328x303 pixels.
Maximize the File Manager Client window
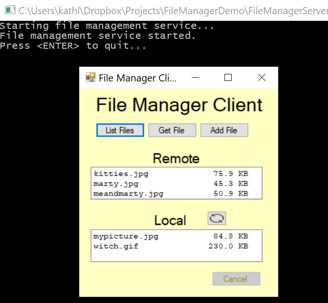(x=228, y=78)
